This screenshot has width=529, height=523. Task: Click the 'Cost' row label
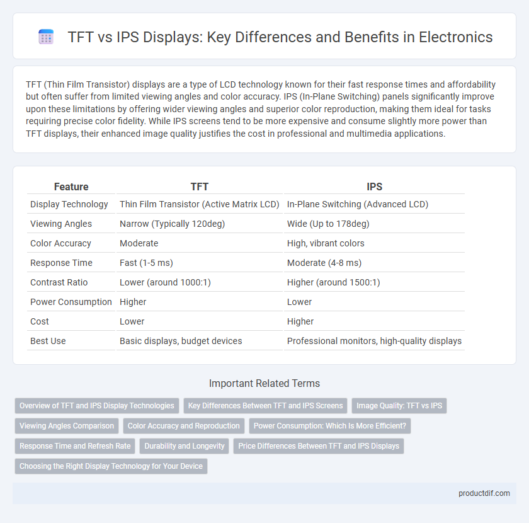[x=40, y=322]
